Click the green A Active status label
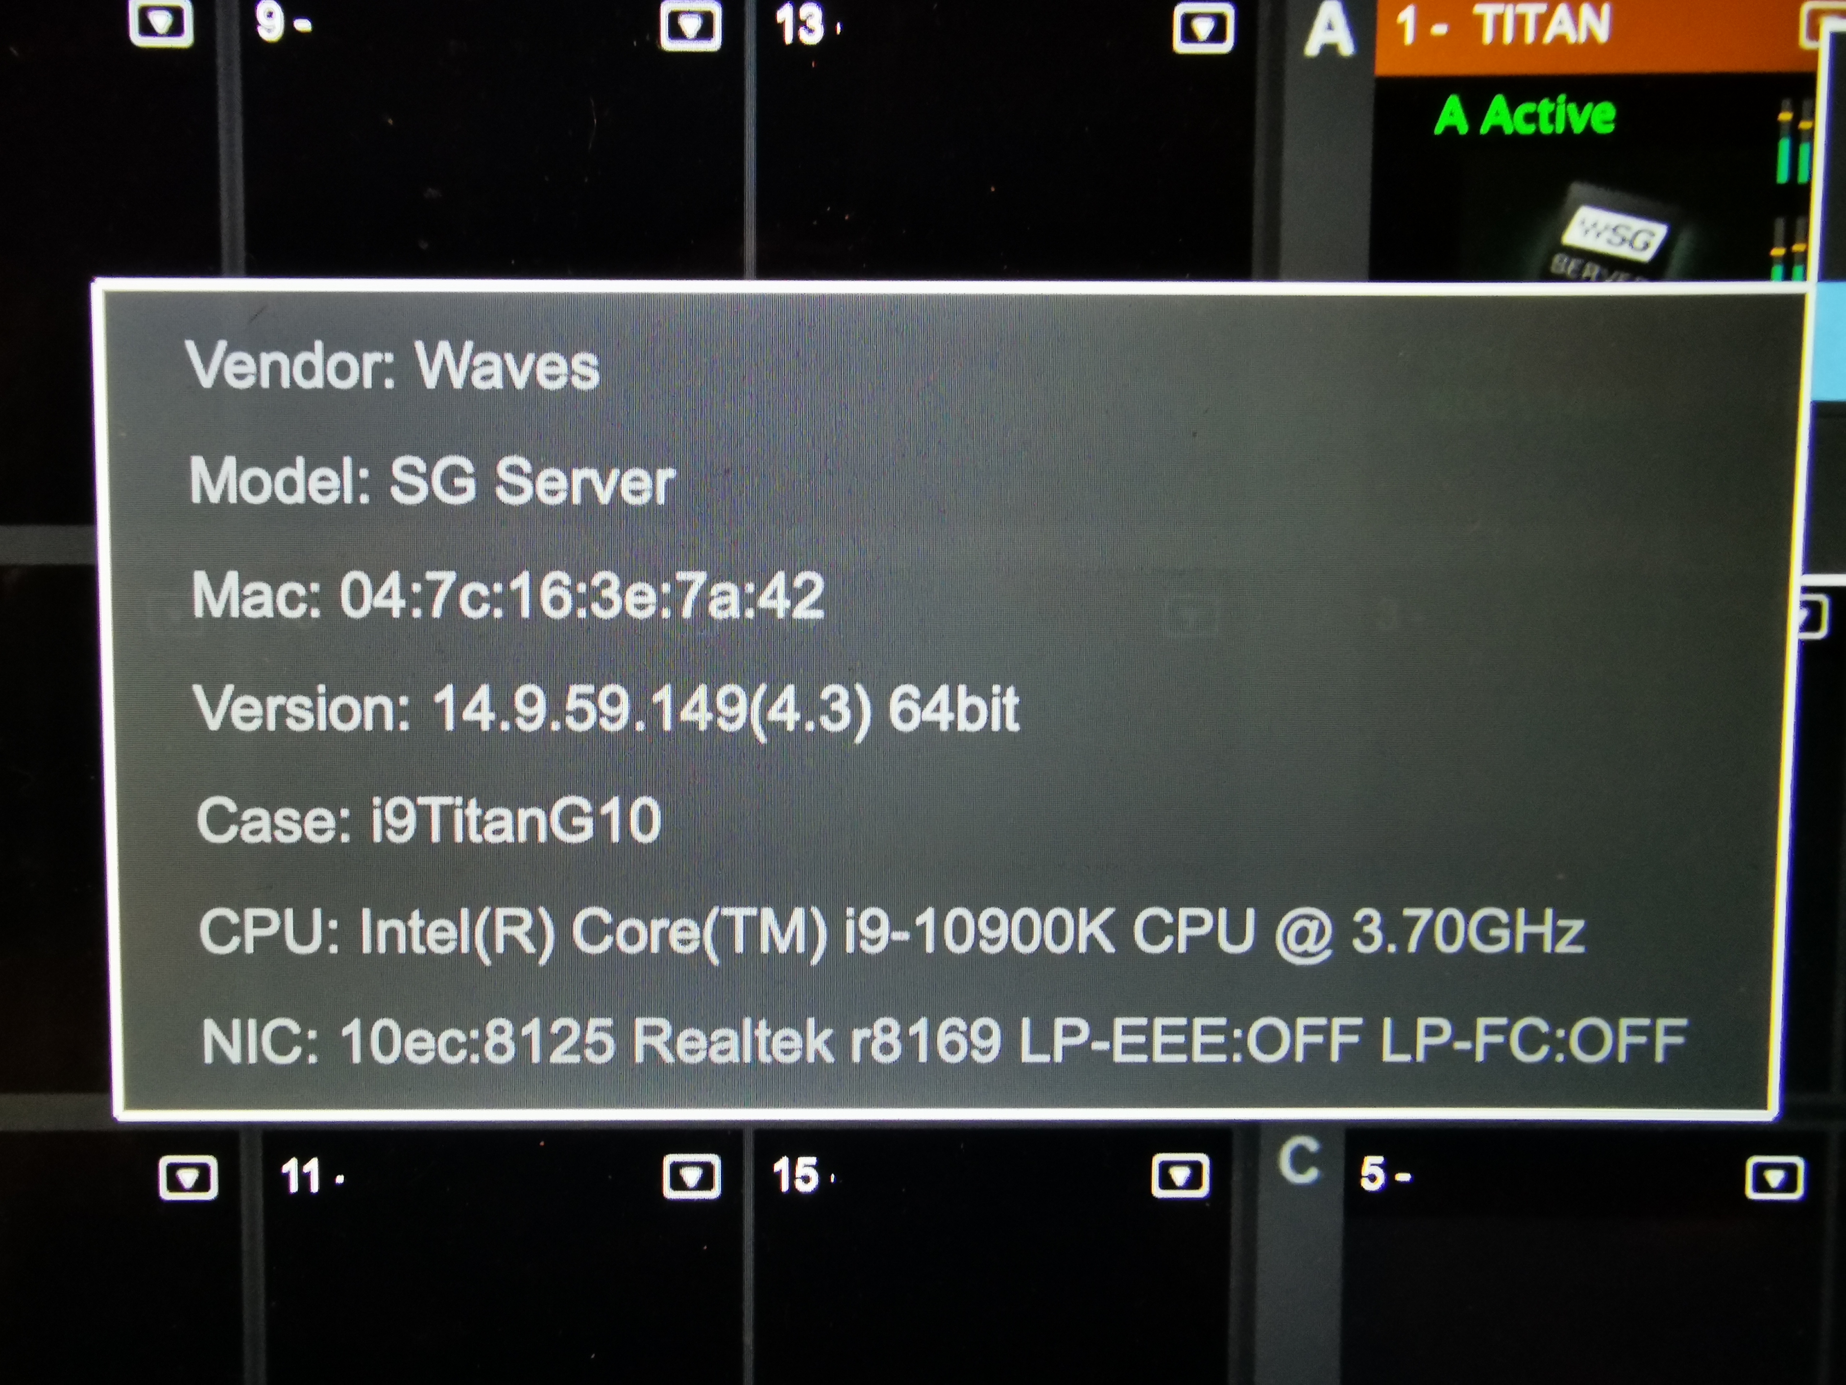The width and height of the screenshot is (1846, 1385). [x=1525, y=115]
